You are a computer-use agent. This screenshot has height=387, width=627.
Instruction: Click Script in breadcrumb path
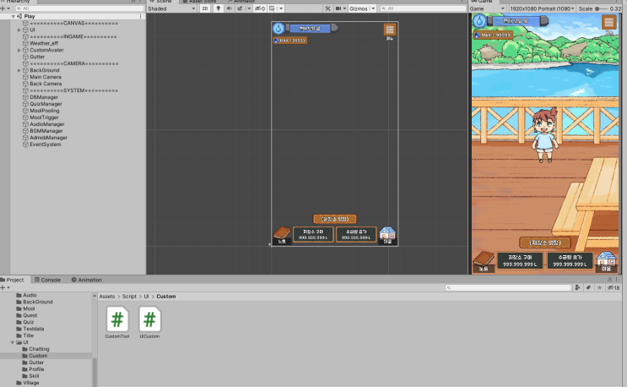pyautogui.click(x=129, y=297)
